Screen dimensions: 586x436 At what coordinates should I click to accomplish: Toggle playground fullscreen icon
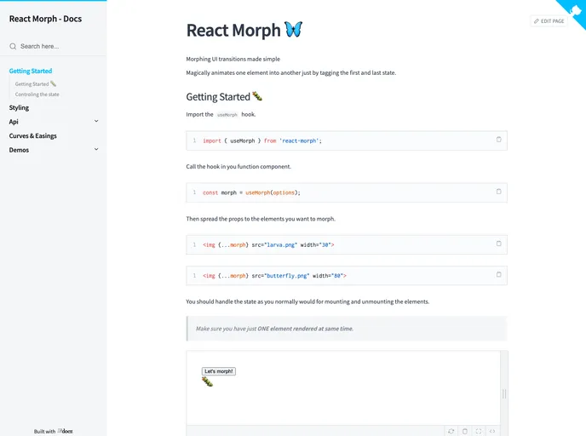point(479,431)
